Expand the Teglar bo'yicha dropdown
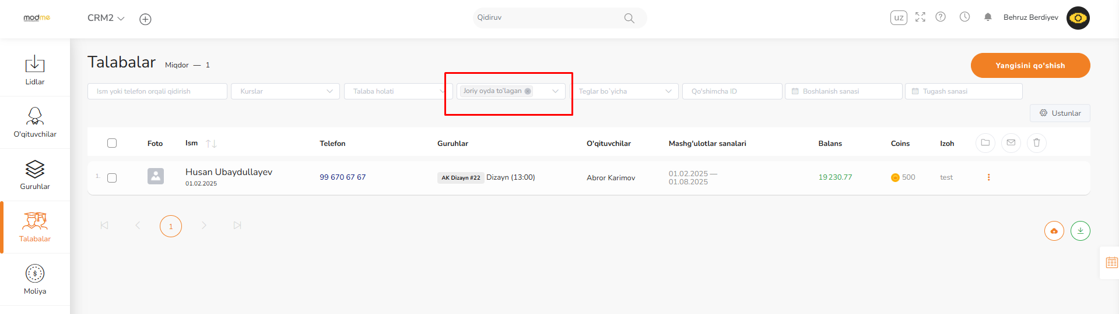The width and height of the screenshot is (1119, 314). pyautogui.click(x=624, y=91)
